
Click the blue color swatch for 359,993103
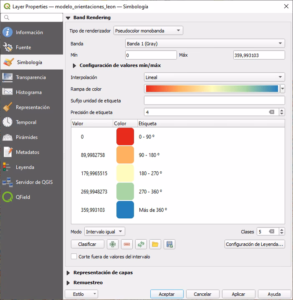[125, 210]
